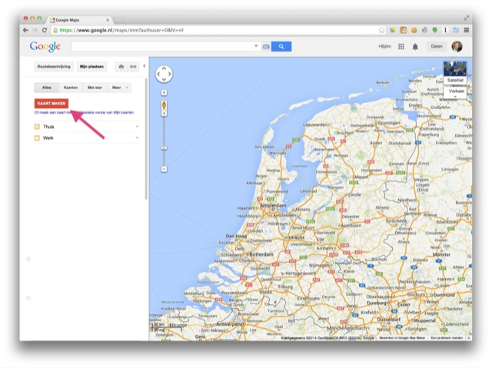The height and width of the screenshot is (368, 492).
Task: Print the map using the printer icon
Action: pyautogui.click(x=121, y=66)
